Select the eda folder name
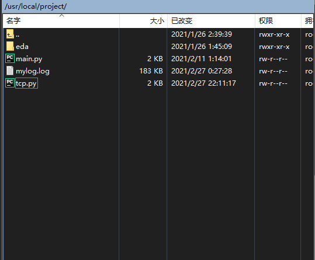The height and width of the screenshot is (260, 315). tap(22, 47)
